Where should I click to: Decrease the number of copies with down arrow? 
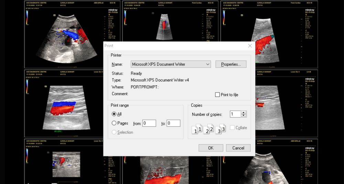(244, 116)
